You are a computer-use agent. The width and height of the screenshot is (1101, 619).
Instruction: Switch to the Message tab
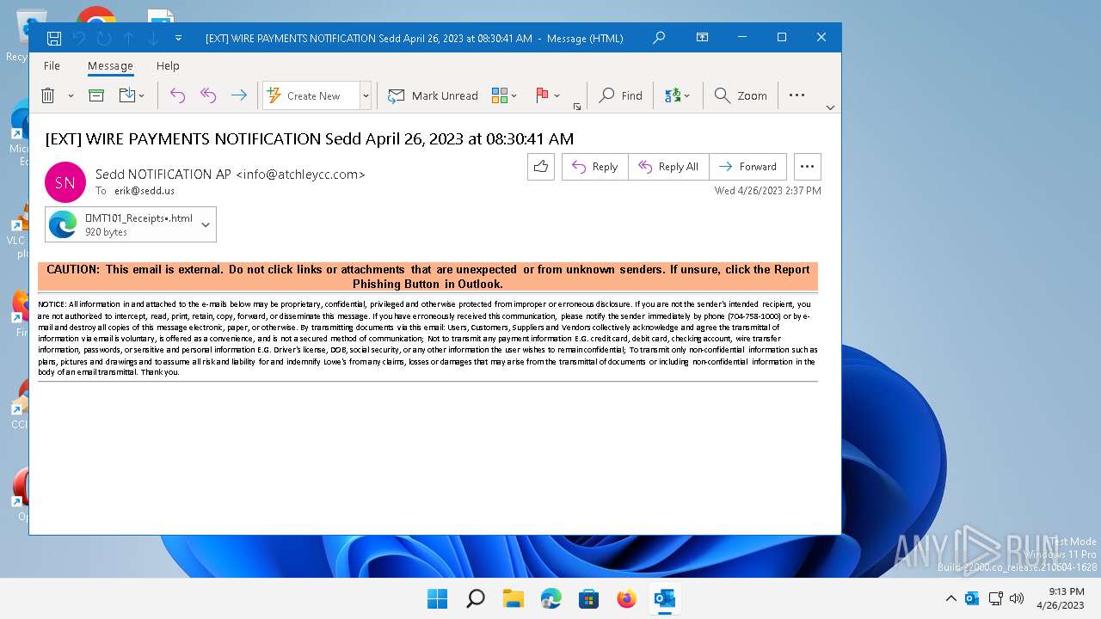(x=110, y=65)
